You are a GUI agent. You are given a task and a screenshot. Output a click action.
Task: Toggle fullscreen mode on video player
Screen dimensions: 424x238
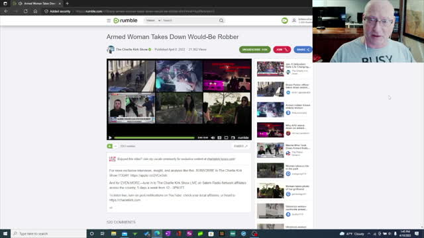(x=233, y=138)
